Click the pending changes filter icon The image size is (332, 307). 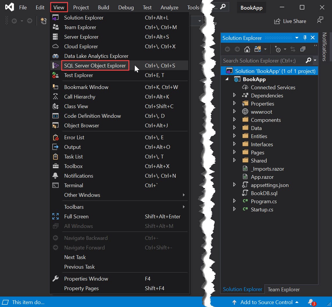[278, 49]
